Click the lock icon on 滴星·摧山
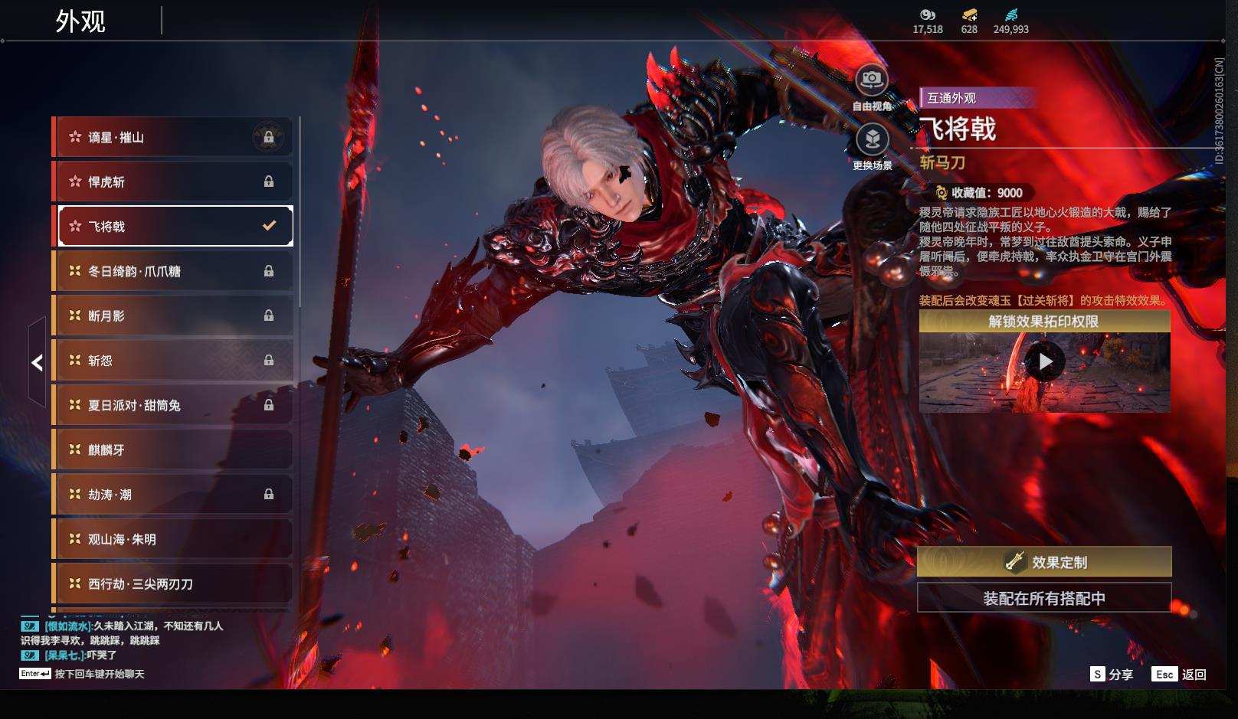 tap(269, 137)
